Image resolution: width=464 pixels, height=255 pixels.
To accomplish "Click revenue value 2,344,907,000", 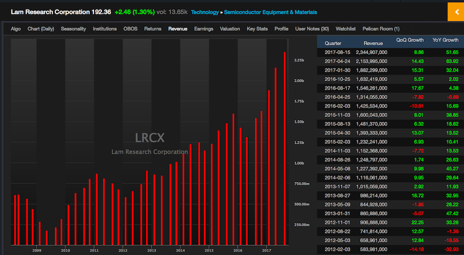I will coord(372,52).
